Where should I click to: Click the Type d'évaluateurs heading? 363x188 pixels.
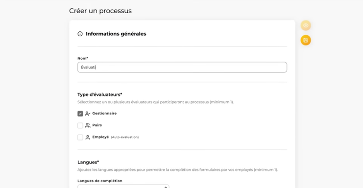click(100, 94)
